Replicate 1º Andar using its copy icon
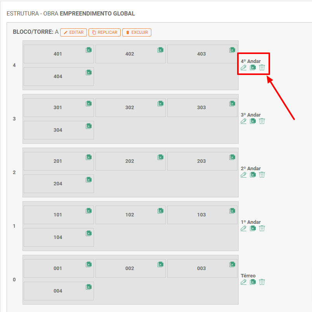The image size is (312, 312). tap(253, 228)
